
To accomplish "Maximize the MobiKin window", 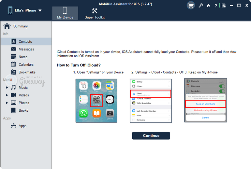I will tap(239, 6).
